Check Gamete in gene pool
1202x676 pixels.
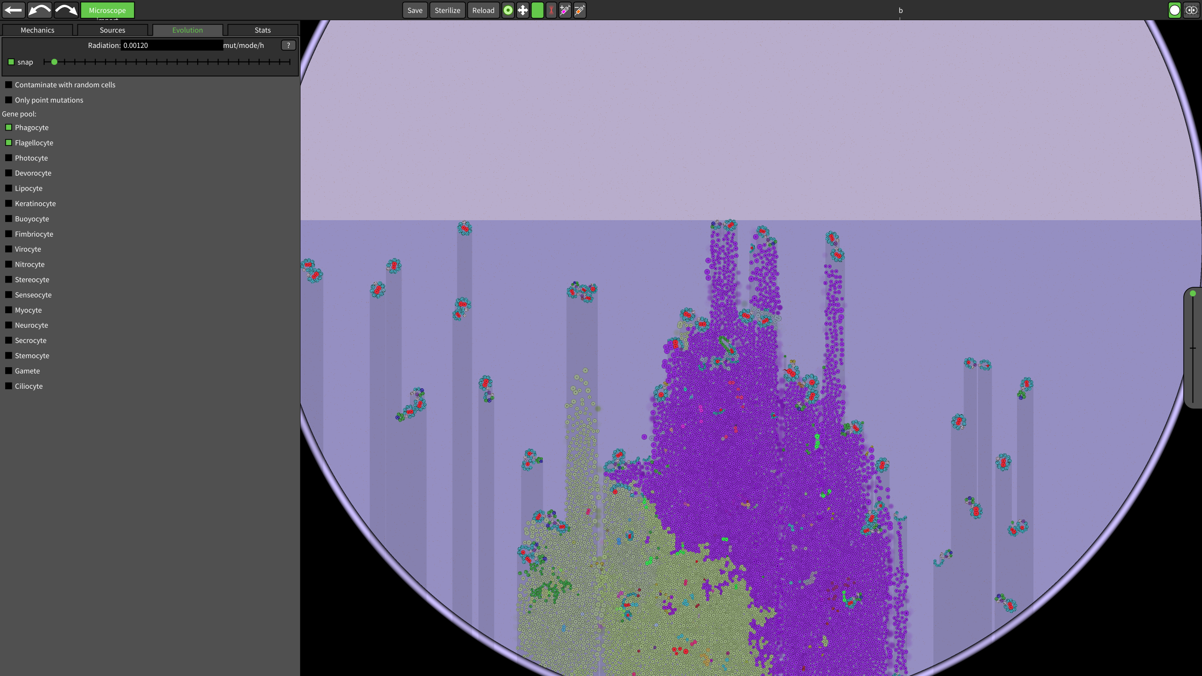point(8,370)
